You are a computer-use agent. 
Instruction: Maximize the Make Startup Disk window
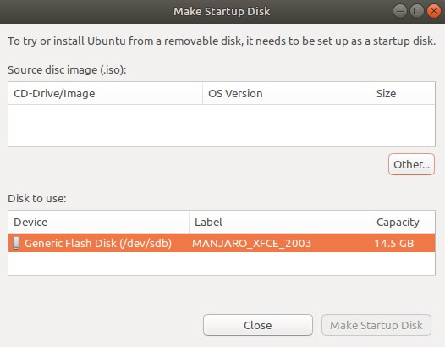tap(417, 11)
